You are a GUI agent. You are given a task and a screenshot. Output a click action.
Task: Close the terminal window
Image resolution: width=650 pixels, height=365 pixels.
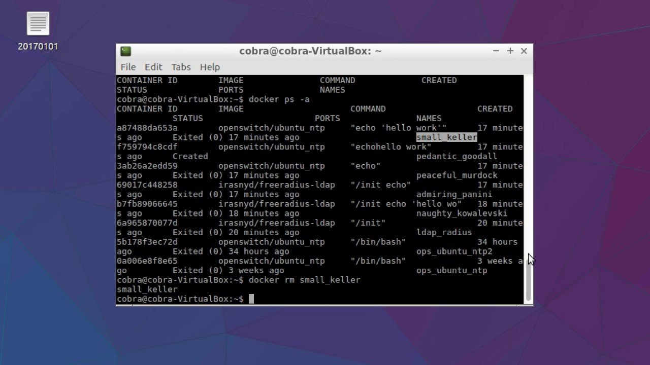pyautogui.click(x=524, y=51)
